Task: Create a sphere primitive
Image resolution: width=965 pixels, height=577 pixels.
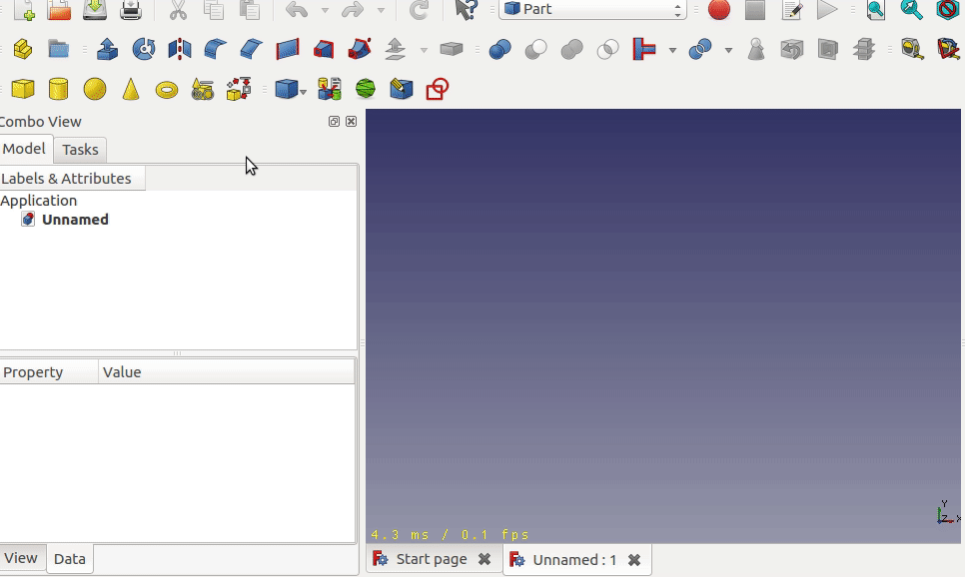Action: point(94,89)
